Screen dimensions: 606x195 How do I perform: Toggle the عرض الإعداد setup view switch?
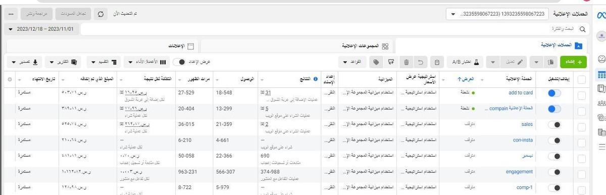[x=179, y=62]
